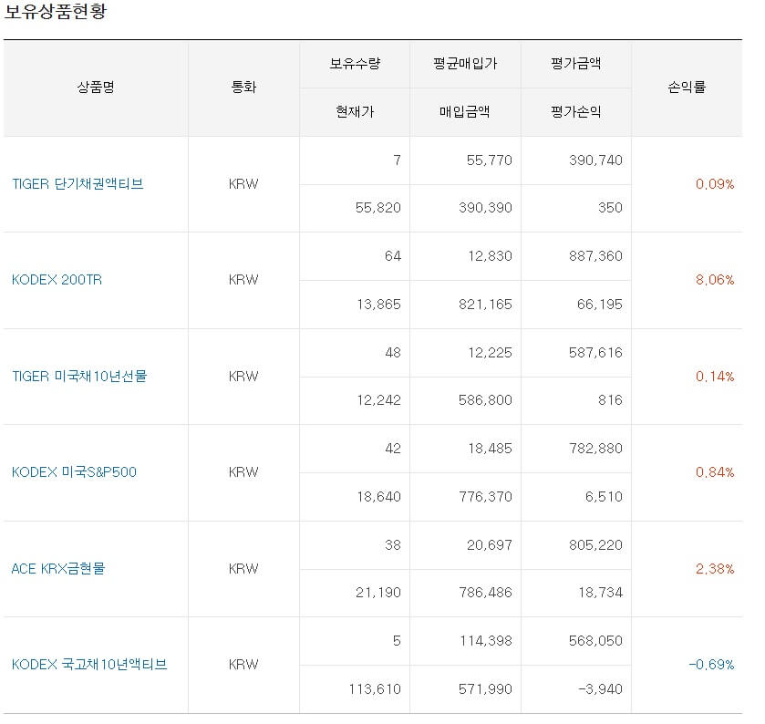
Task: Click KRW in the ACE KRX금현물 row
Action: (243, 568)
